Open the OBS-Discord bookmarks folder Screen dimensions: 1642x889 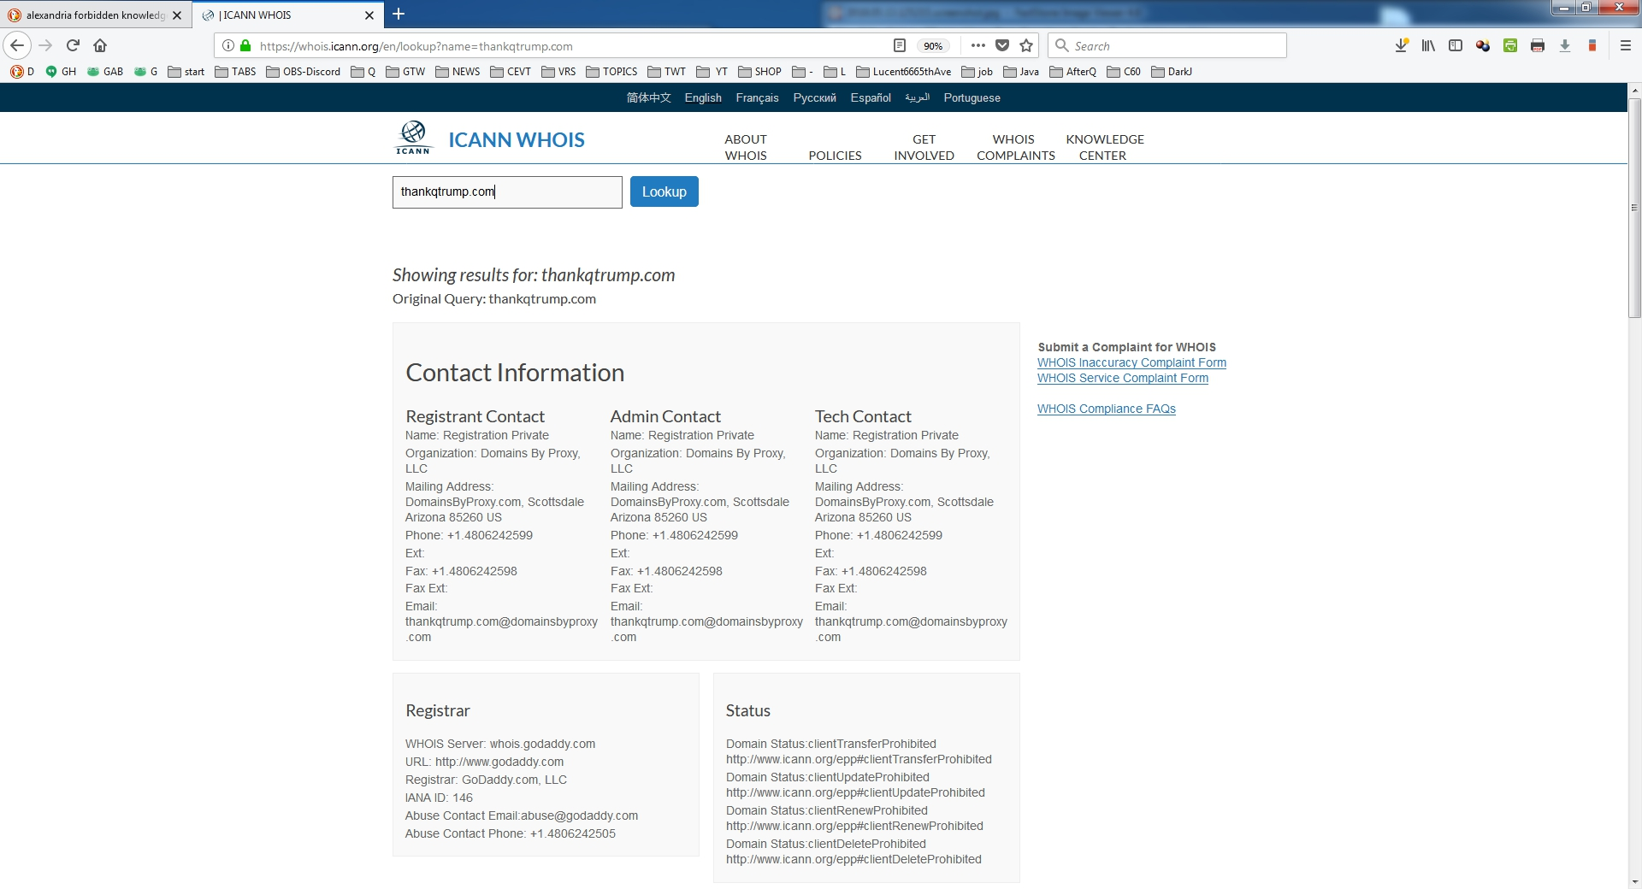(x=304, y=72)
